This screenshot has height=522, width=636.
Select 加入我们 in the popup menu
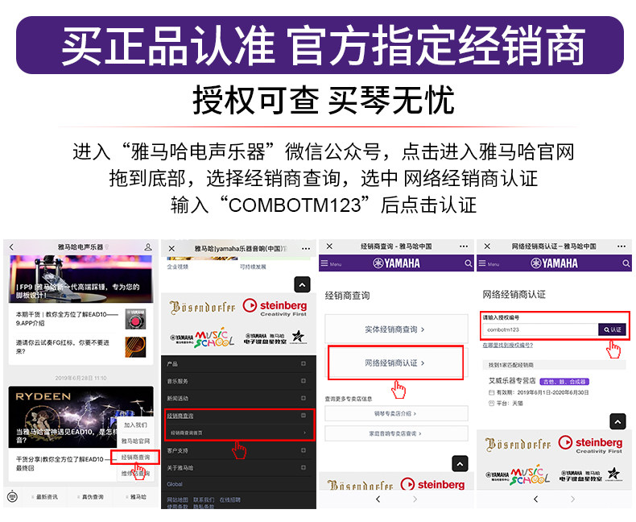coord(135,425)
